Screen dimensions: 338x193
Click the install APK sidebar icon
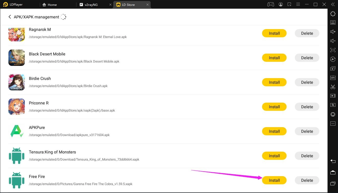click(333, 78)
